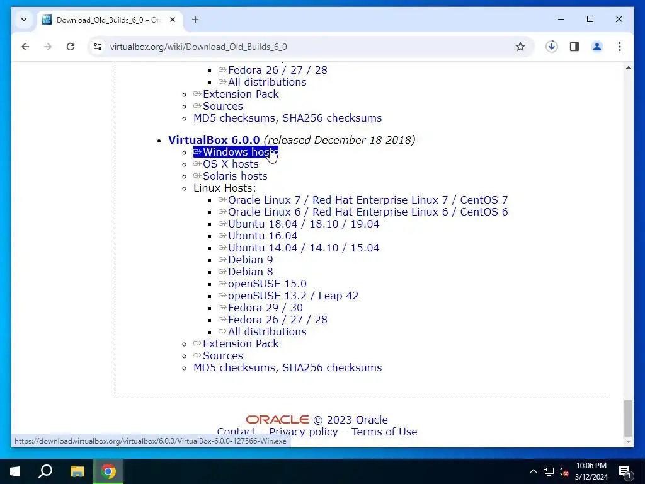Open VirtualBox 6.0.0 OS X hosts link
This screenshot has height=484, width=645.
tap(226, 164)
